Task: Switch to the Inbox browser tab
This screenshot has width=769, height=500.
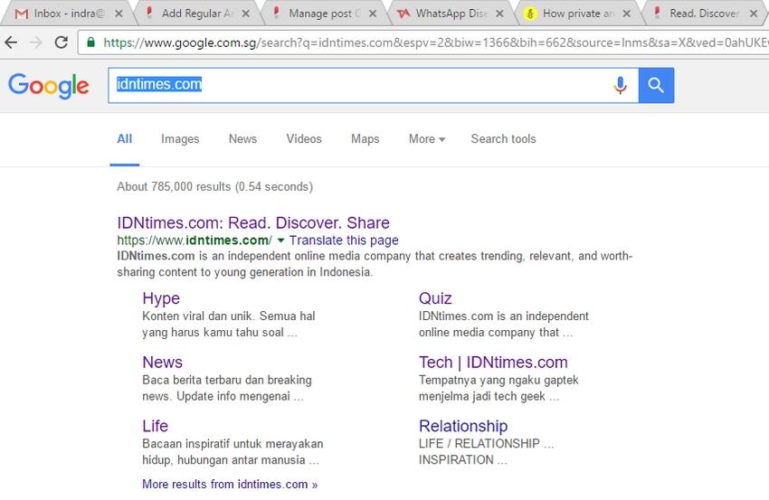Action: [x=69, y=14]
